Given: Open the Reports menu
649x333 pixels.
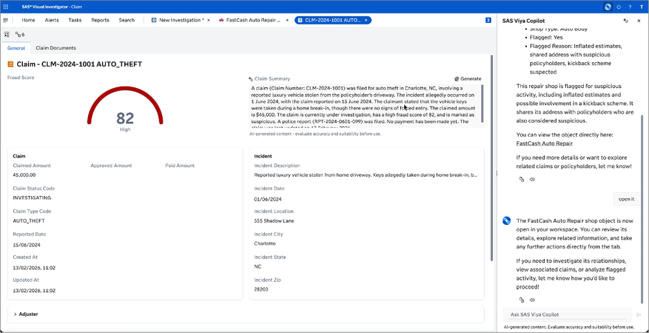Looking at the screenshot, I should [100, 20].
